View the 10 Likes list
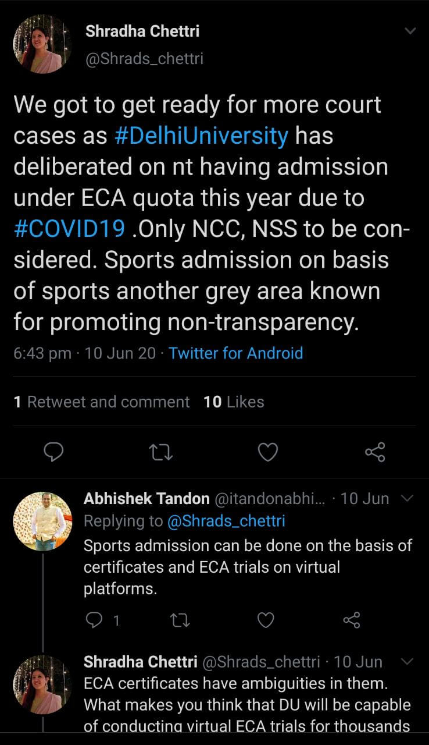 click(x=234, y=402)
